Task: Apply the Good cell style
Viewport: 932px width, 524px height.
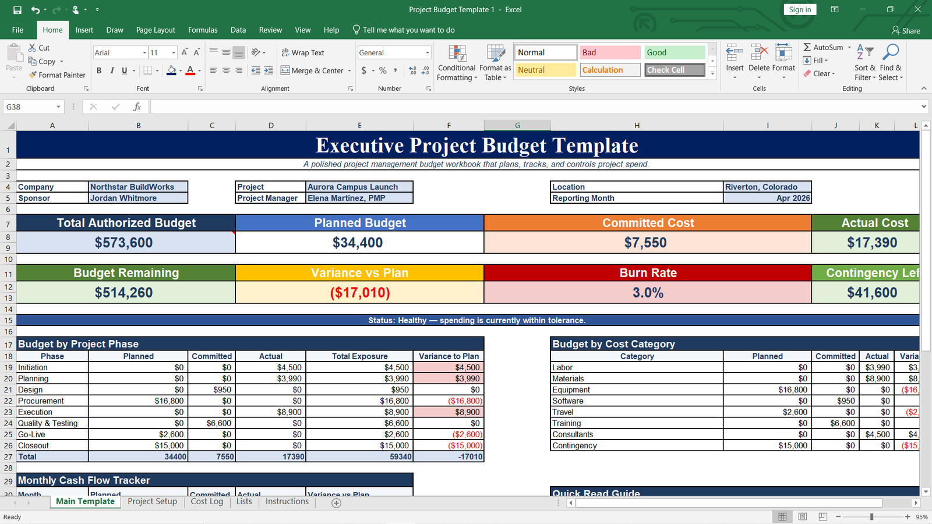Action: click(x=675, y=52)
